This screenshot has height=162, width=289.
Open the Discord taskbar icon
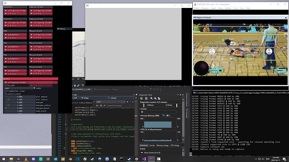click(34, 159)
